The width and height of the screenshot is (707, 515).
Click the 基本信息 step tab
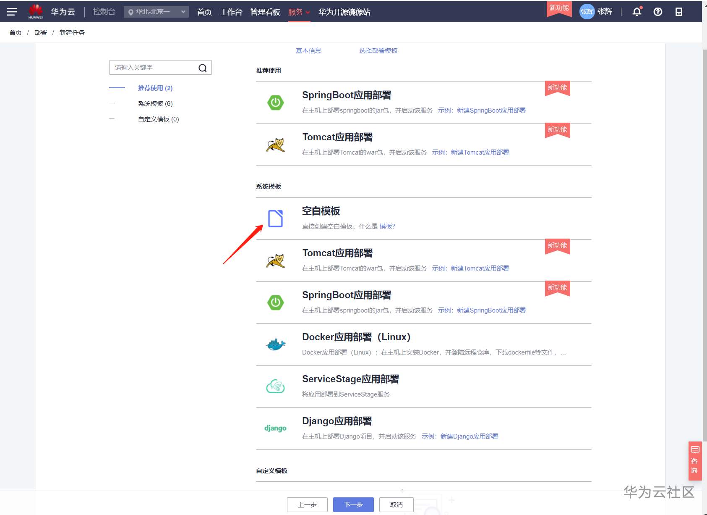308,50
